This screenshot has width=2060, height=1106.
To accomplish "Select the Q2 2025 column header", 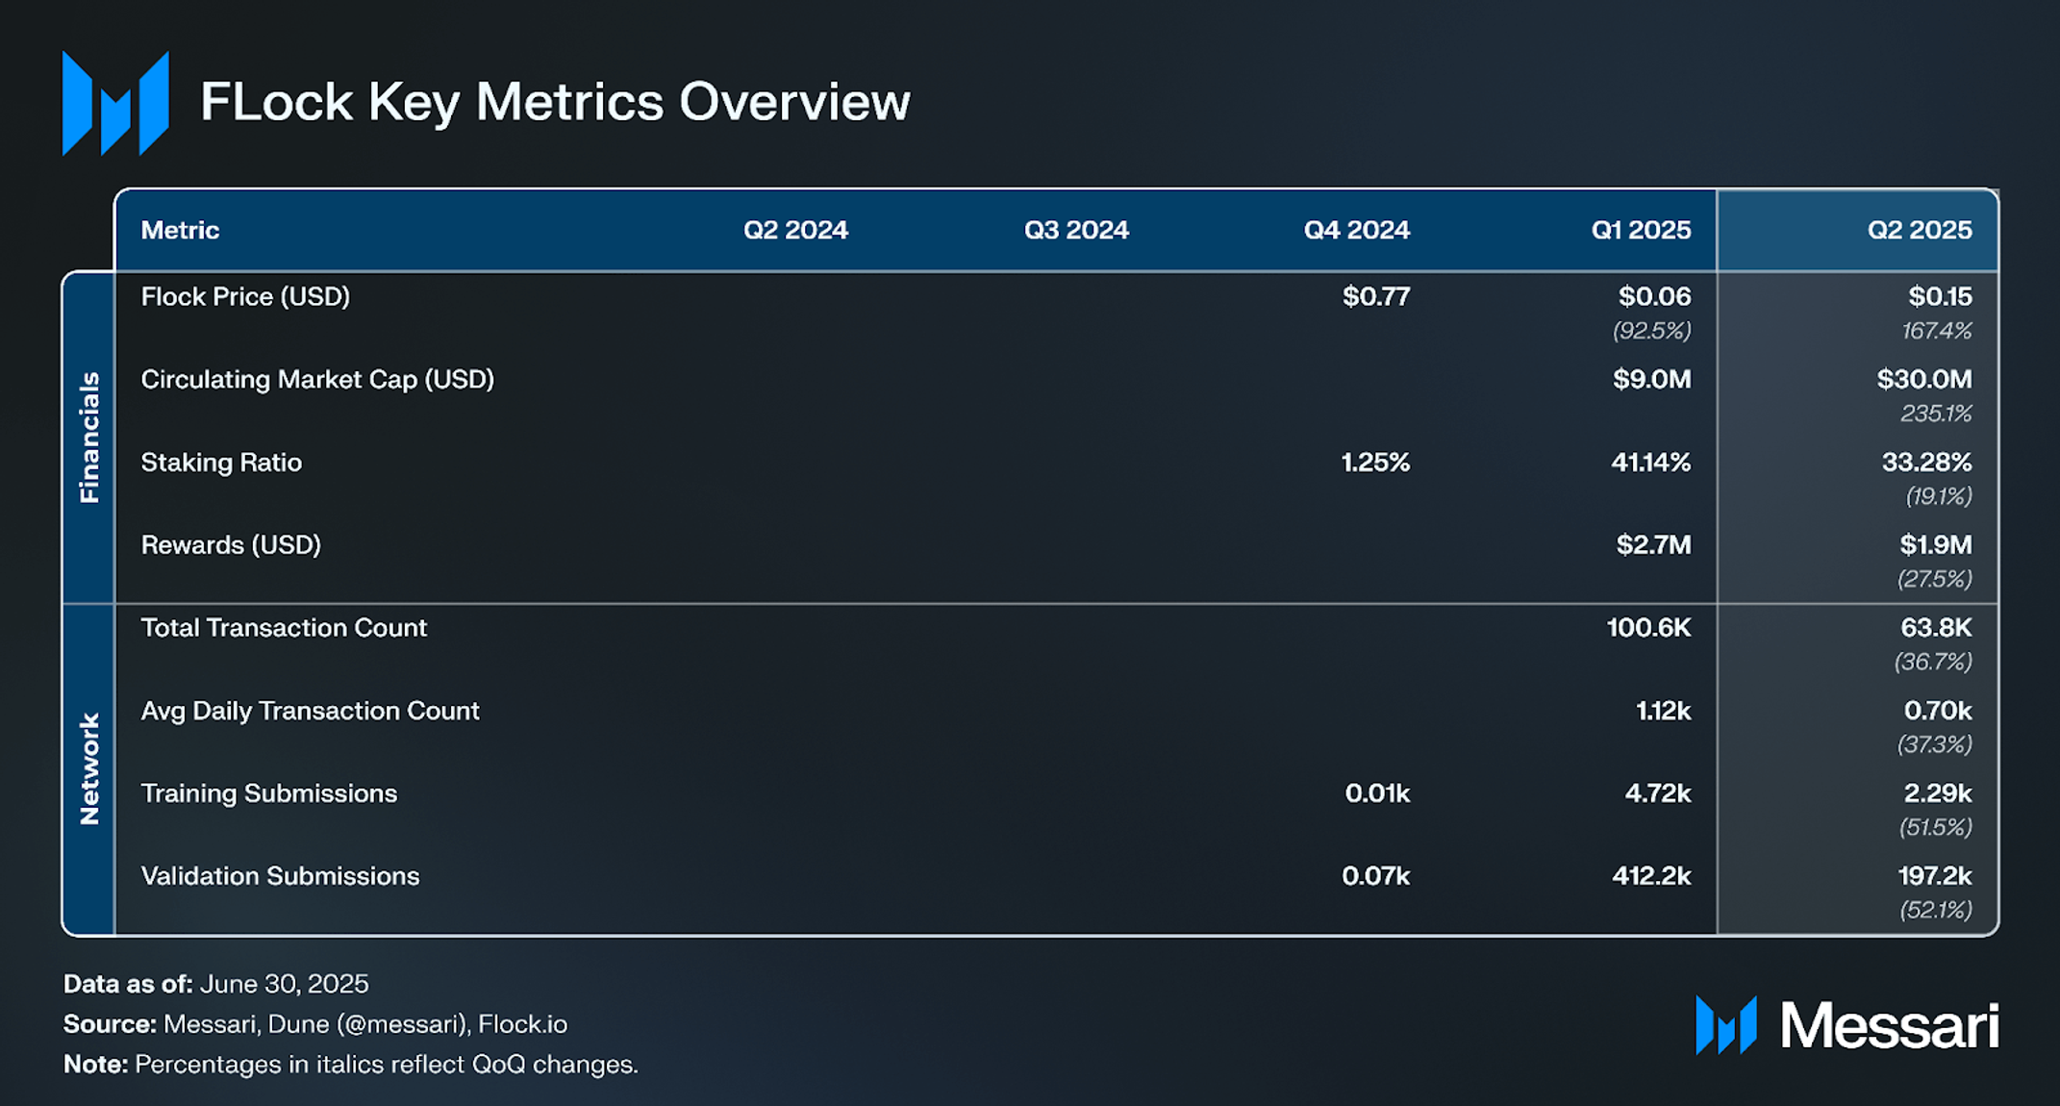I will [1919, 230].
